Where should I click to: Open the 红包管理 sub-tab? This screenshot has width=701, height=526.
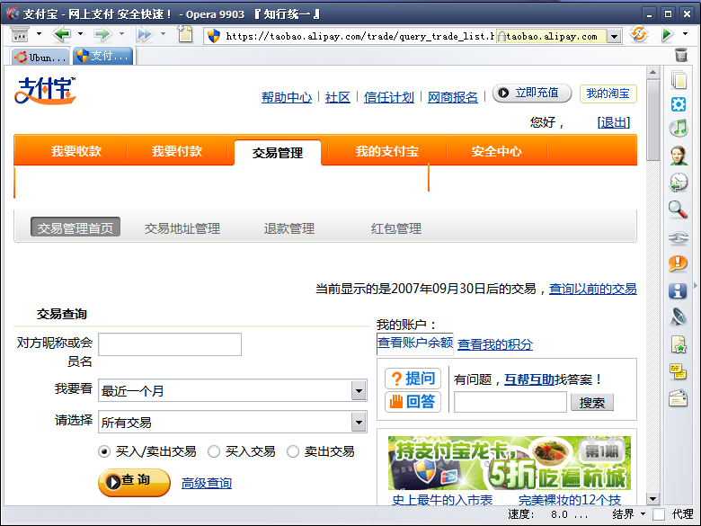coord(396,228)
